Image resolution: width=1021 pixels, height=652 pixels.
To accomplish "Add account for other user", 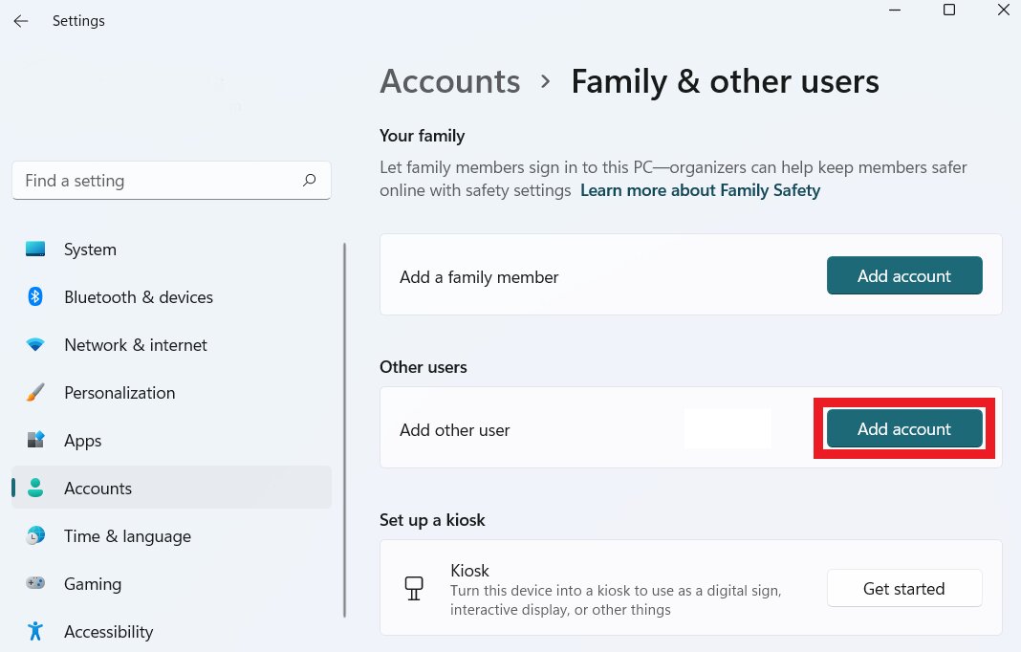I will coord(903,429).
